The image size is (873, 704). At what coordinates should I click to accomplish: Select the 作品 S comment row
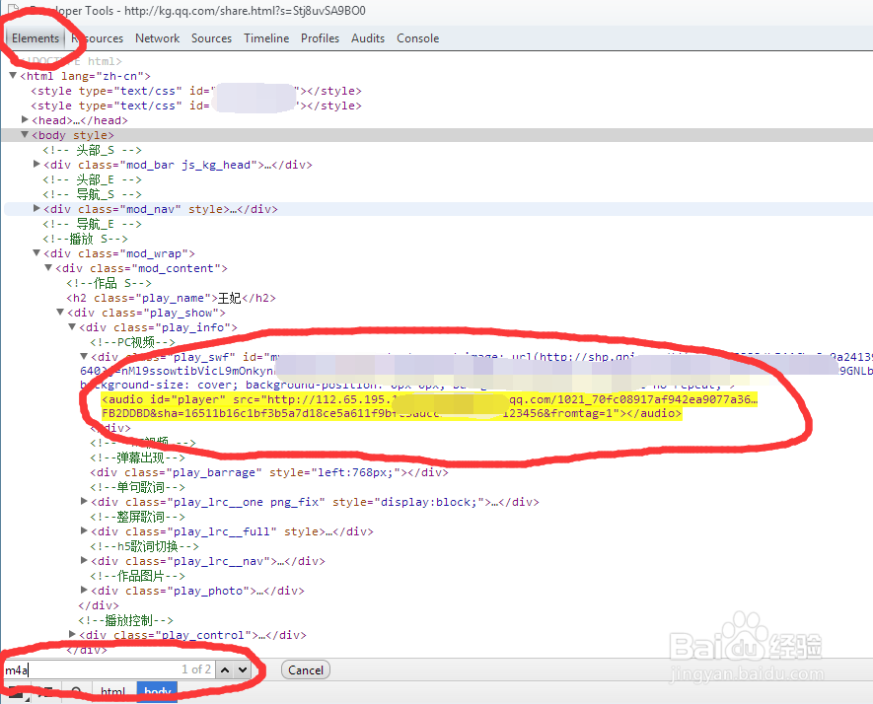(x=109, y=283)
